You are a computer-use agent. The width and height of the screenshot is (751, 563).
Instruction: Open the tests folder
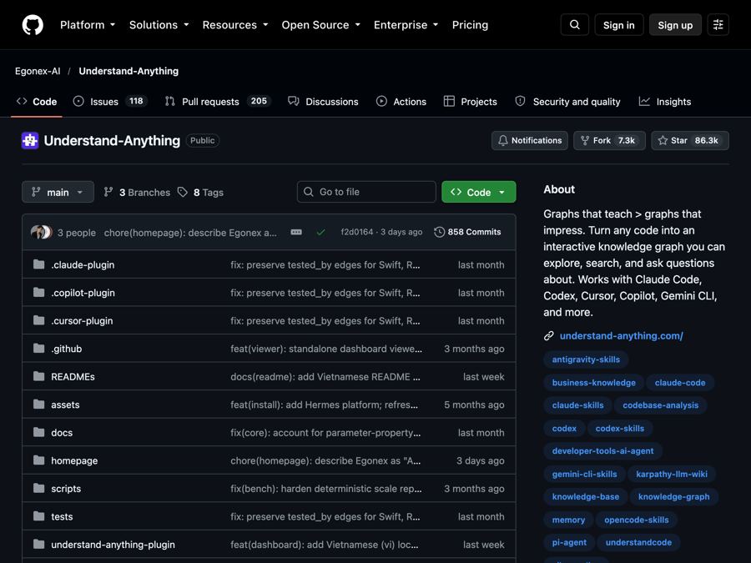pos(62,516)
